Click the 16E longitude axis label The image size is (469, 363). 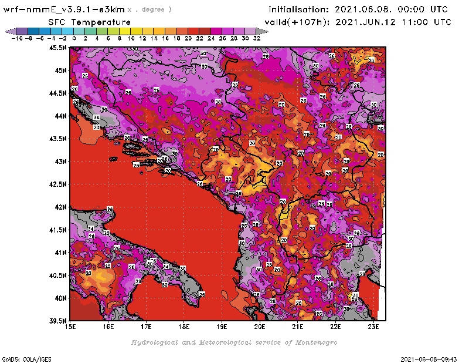point(108,327)
